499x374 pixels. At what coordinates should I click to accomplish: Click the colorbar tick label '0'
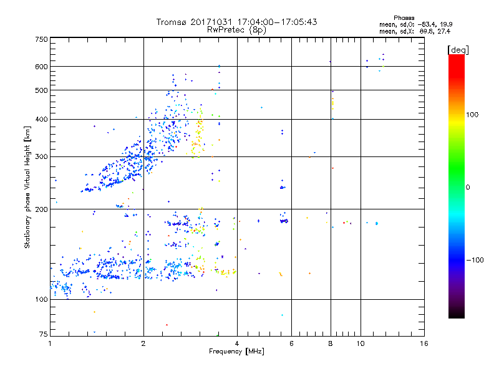pyautogui.click(x=468, y=188)
